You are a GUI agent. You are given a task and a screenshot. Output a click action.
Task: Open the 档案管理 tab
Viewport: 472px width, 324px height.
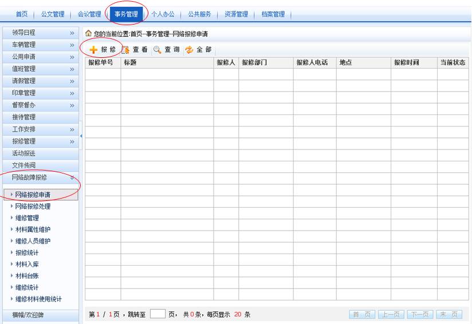click(273, 14)
